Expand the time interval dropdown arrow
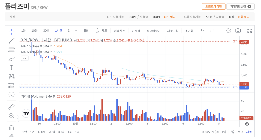 (x=76, y=31)
